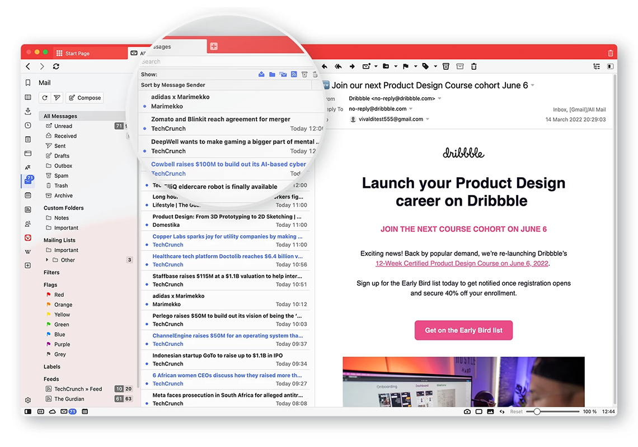Select the Unread mail folder
Image resolution: width=638 pixels, height=447 pixels.
click(x=63, y=126)
